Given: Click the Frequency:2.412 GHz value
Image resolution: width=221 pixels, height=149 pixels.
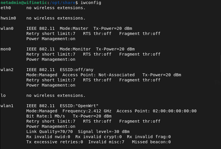Looking at the screenshot, I should coord(87,111).
